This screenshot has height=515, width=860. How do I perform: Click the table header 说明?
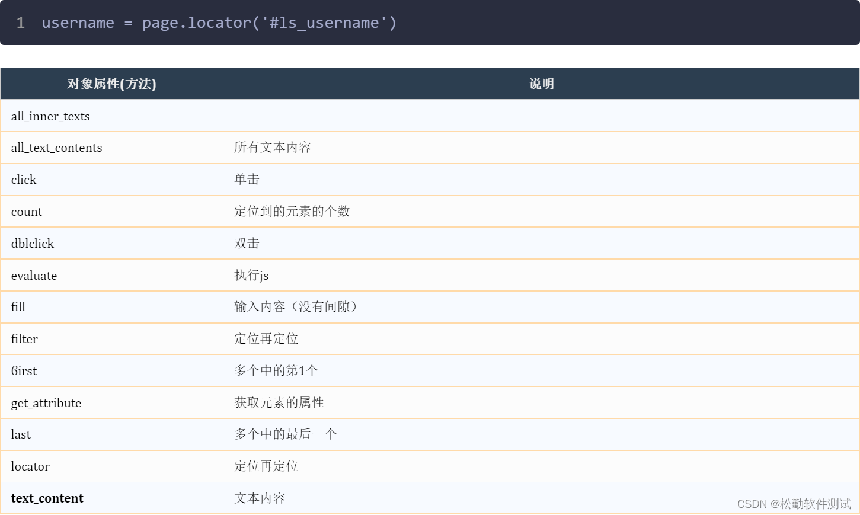tap(541, 84)
